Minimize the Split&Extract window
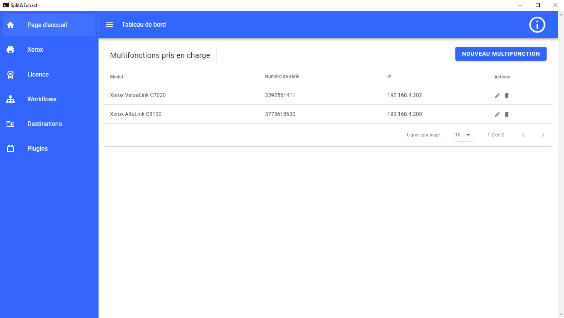This screenshot has width=564, height=318. tap(520, 5)
